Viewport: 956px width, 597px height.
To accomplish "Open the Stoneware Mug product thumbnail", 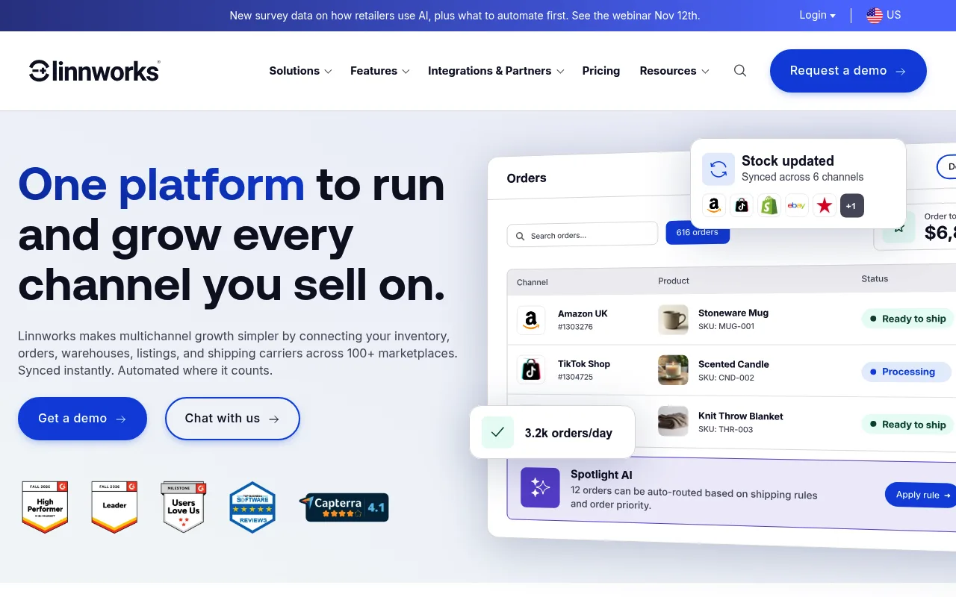I will [673, 319].
